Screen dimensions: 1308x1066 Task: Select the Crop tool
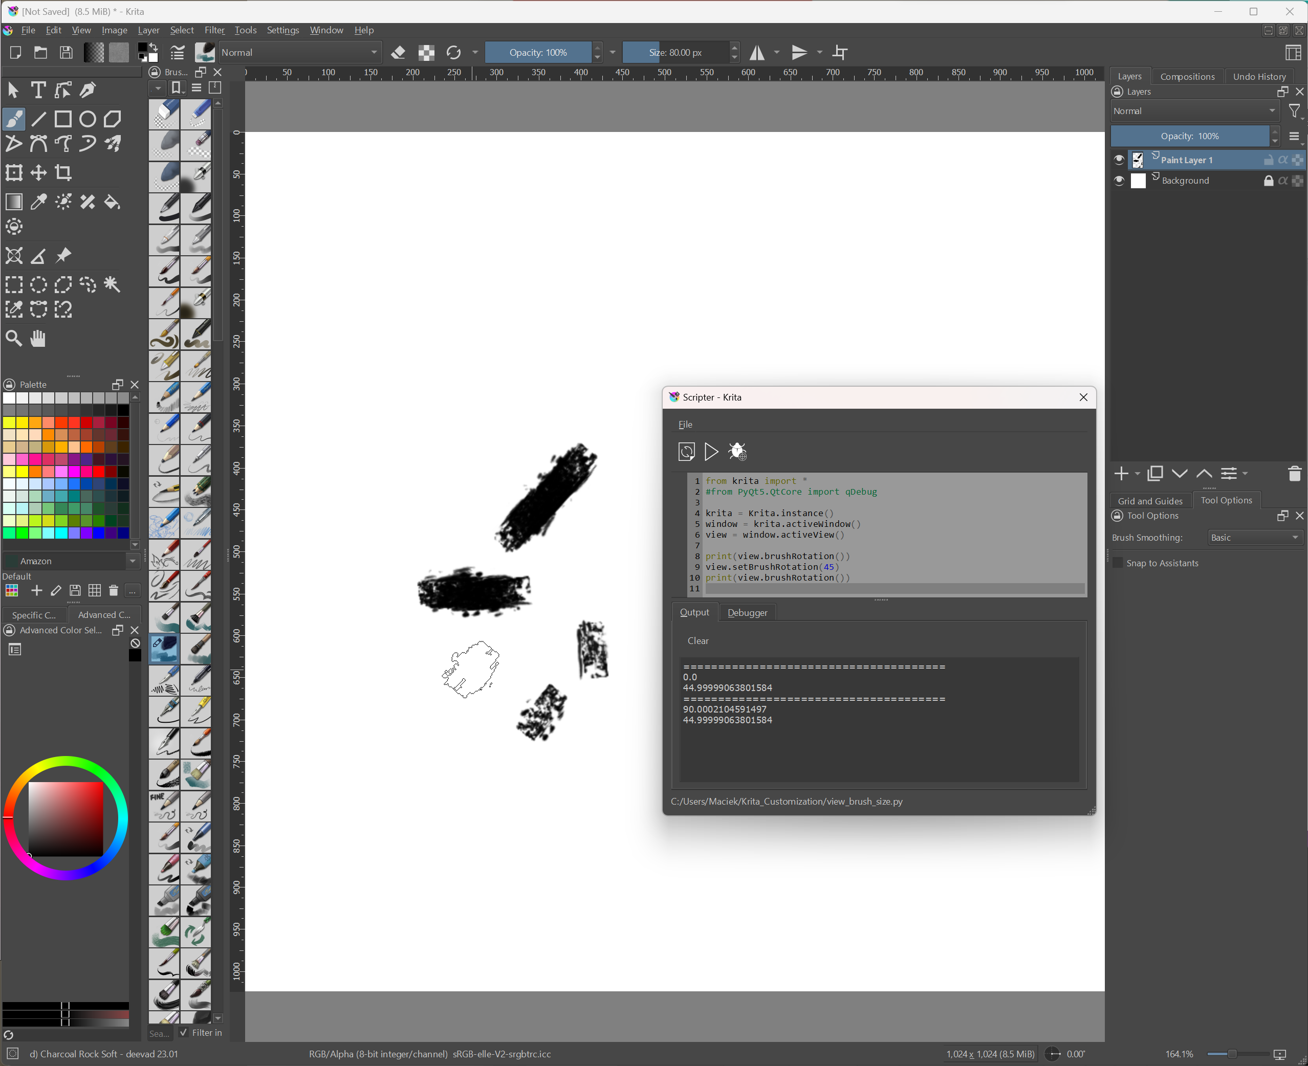[x=63, y=172]
